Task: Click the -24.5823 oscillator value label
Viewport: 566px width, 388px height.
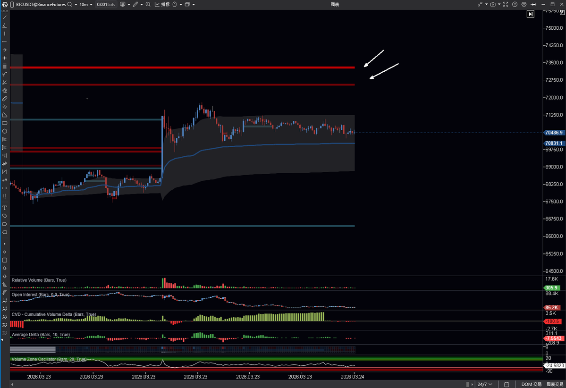Action: click(x=554, y=366)
